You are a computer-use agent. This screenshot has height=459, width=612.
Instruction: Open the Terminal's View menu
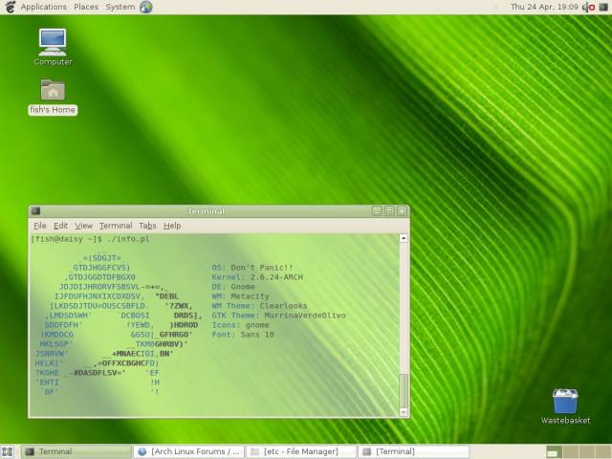click(84, 226)
